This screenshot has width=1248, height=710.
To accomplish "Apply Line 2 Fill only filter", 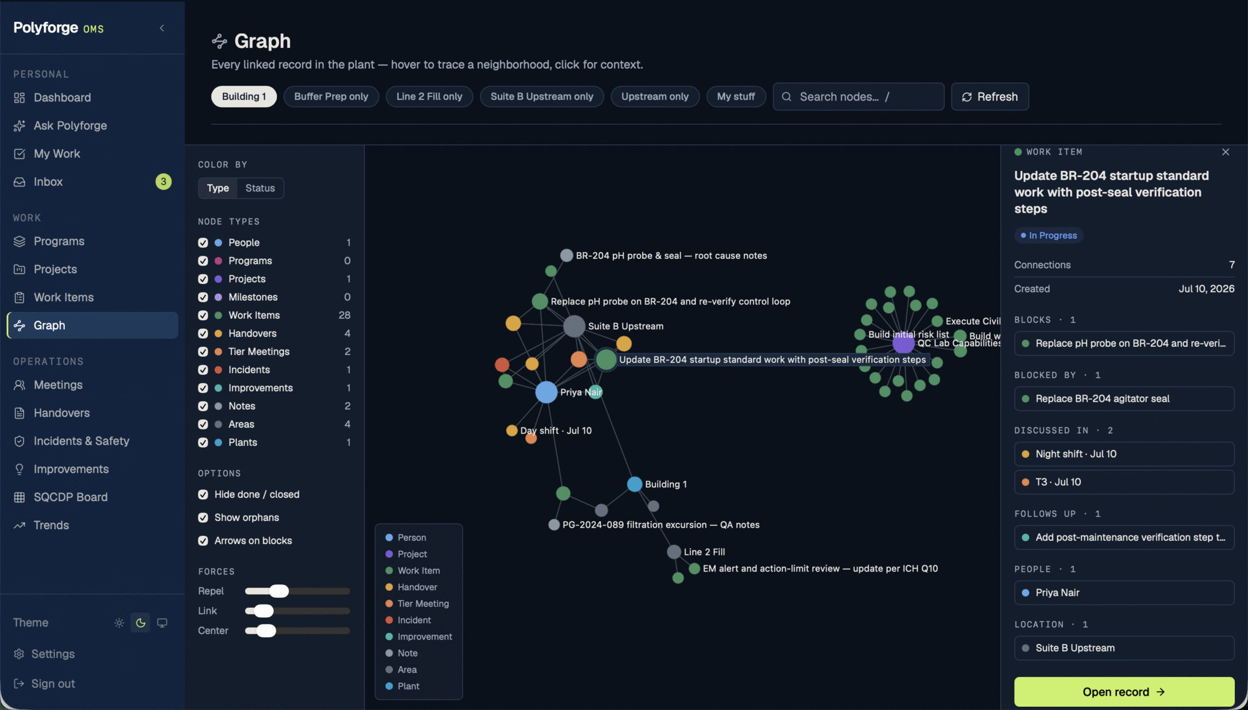I will point(429,96).
